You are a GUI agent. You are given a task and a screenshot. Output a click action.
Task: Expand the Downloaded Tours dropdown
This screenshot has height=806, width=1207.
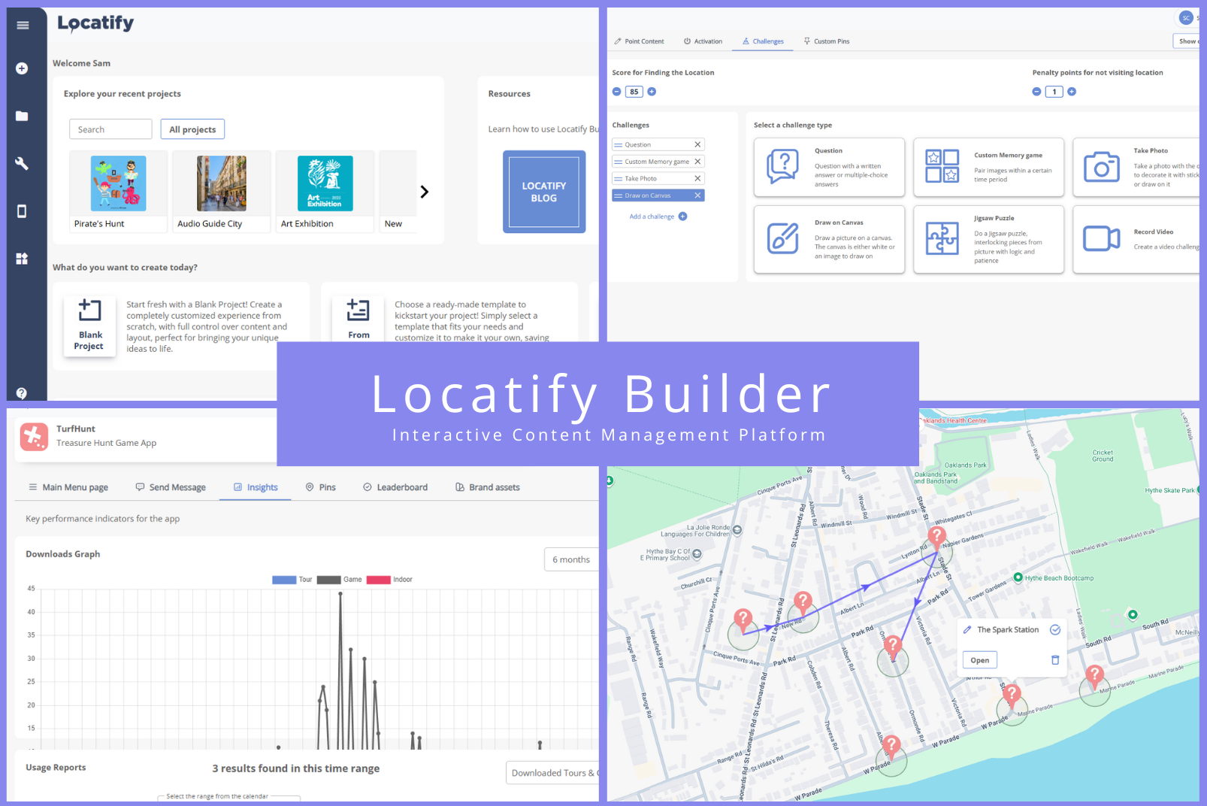[x=553, y=773]
